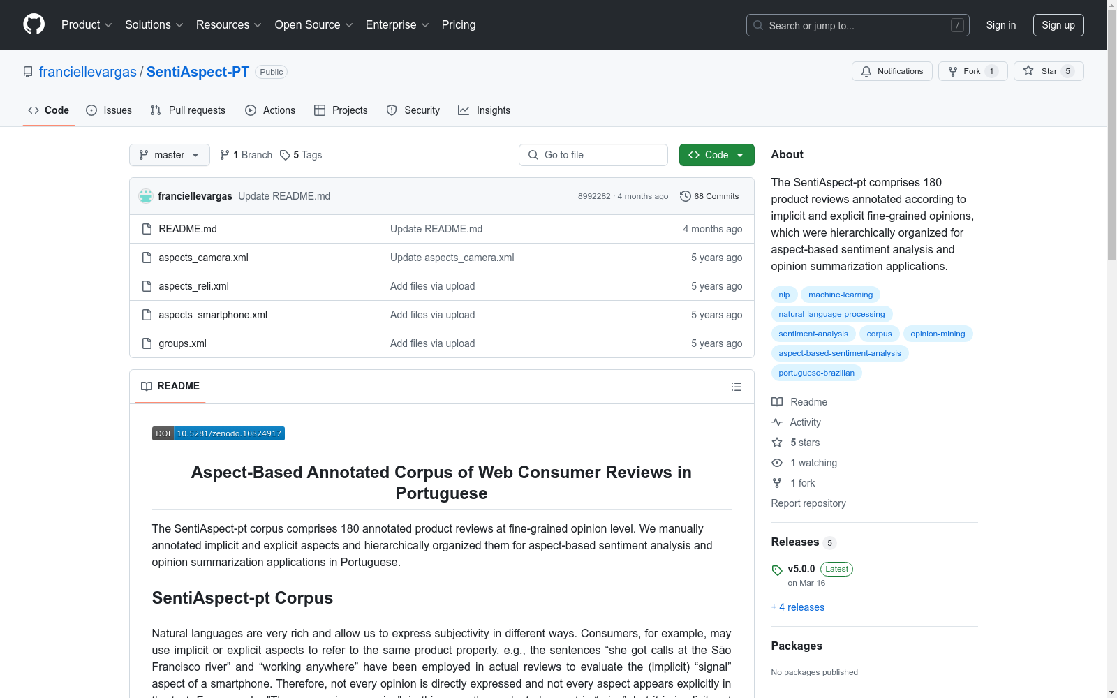Focus the Search or jump to field
This screenshot has height=698, width=1117.
pyautogui.click(x=858, y=25)
